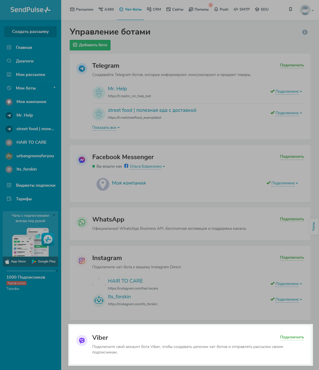Click the Создать рассылку button
This screenshot has width=319, height=370.
point(30,32)
